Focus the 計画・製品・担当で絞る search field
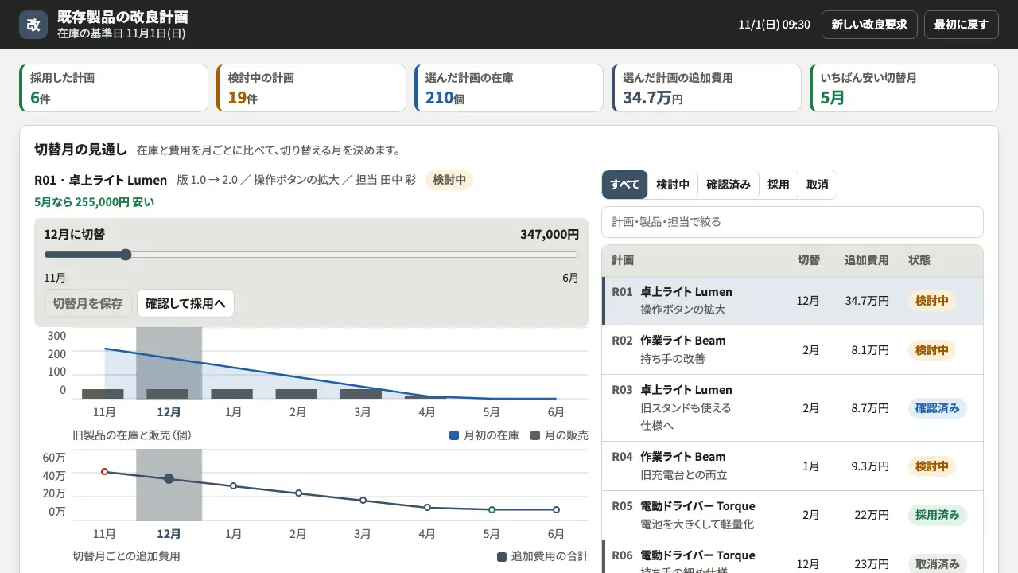1018x573 pixels. click(792, 222)
